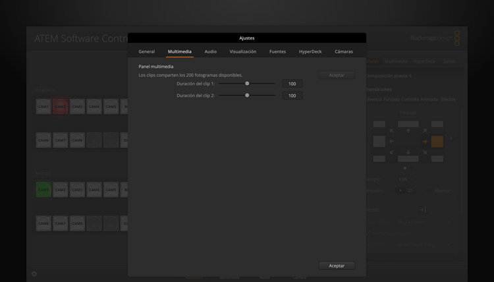Click the Transiciones palette heading
494x282 pixels.
[379, 89]
